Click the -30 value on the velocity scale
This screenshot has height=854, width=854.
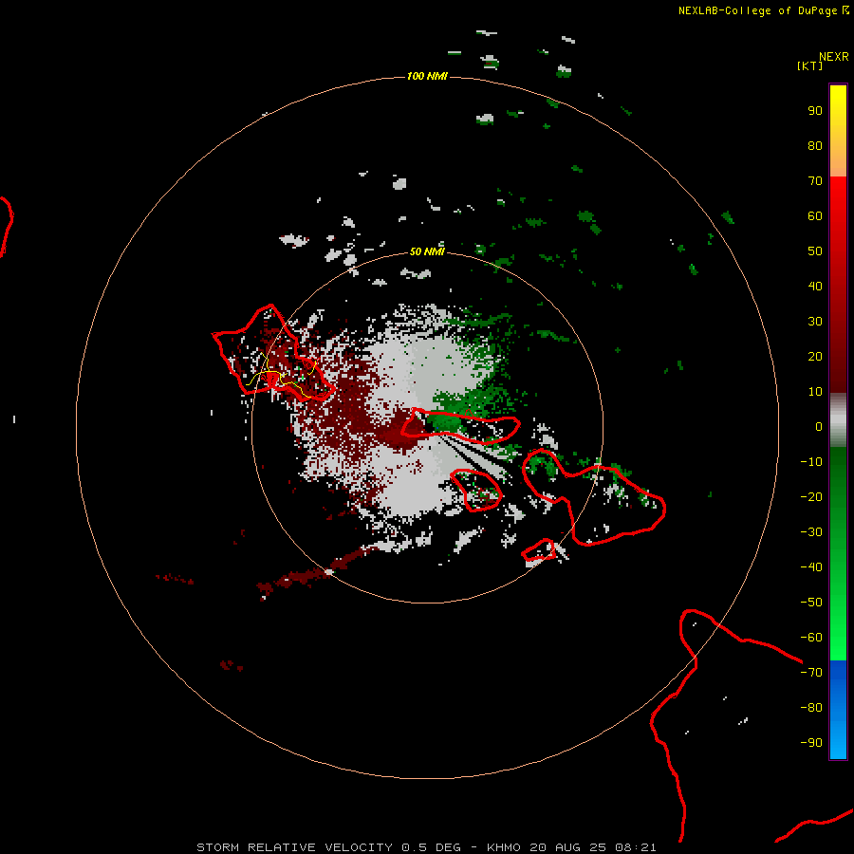tap(811, 532)
